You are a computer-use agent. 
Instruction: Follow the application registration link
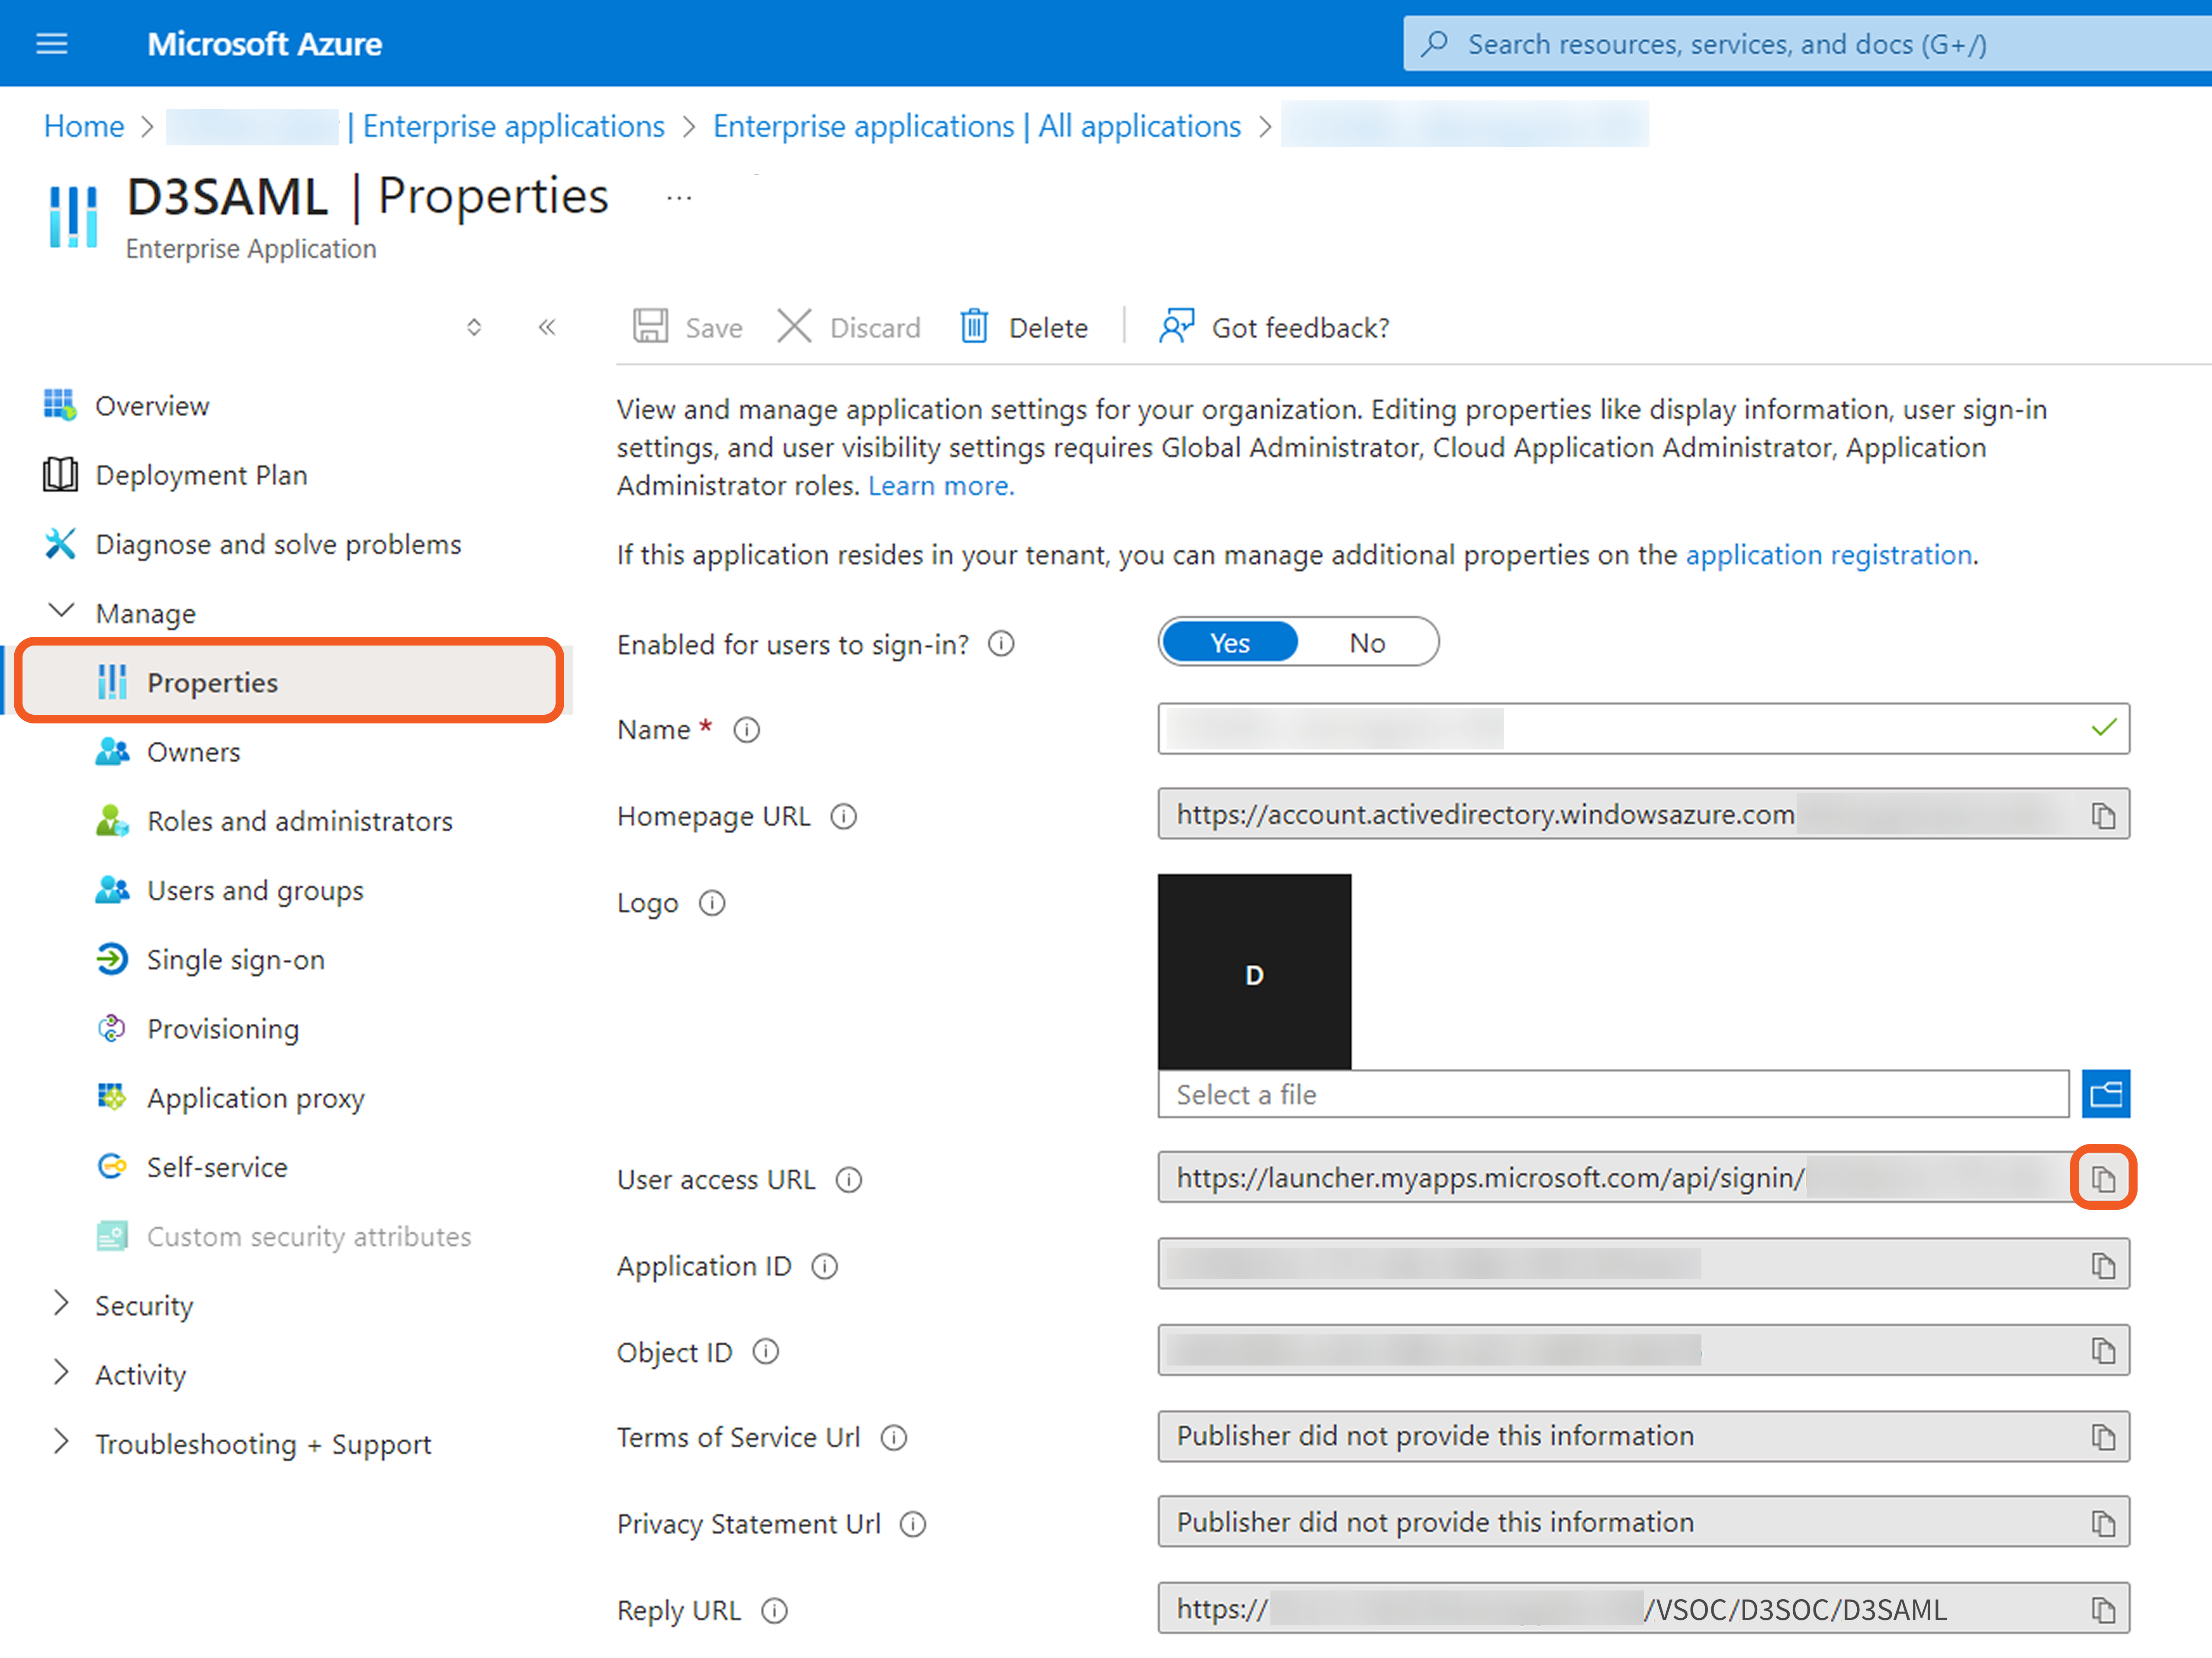pos(1828,555)
